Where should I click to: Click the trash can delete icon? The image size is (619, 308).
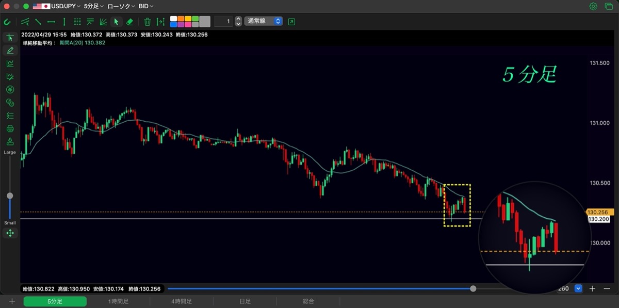(x=148, y=22)
